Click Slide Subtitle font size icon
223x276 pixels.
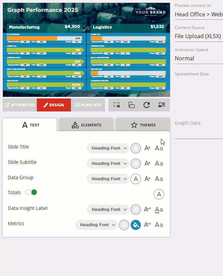tap(148, 164)
